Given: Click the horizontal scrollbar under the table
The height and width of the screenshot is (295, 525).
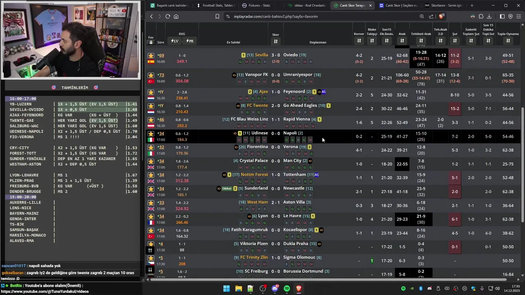Looking at the screenshot, I should (x=328, y=279).
